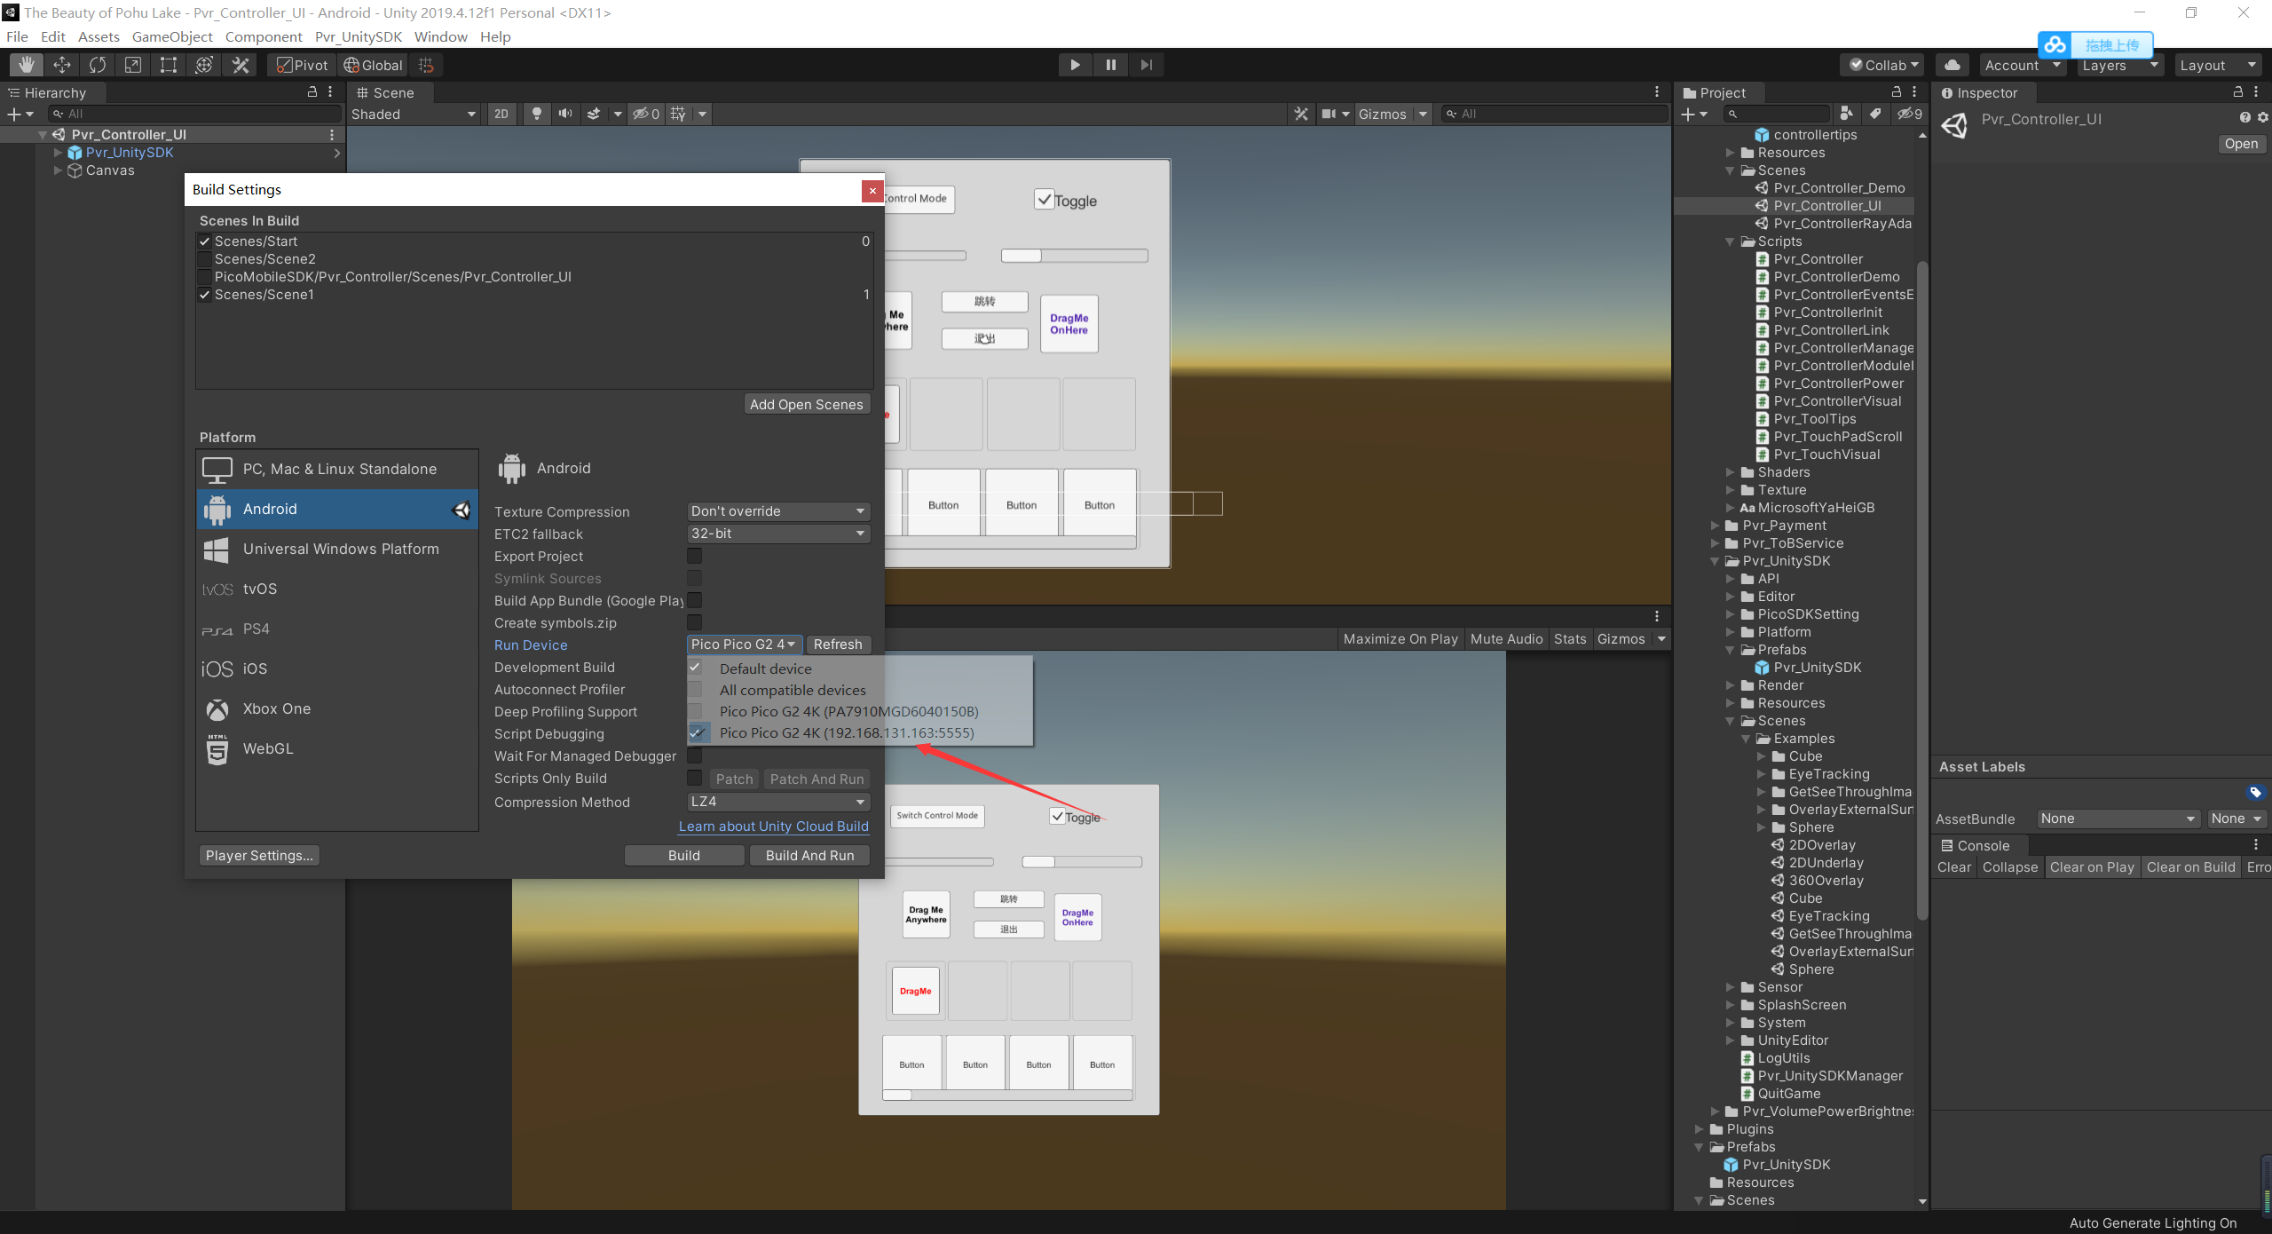Select the Hand tool in toolbar
The height and width of the screenshot is (1234, 2272).
tap(27, 65)
